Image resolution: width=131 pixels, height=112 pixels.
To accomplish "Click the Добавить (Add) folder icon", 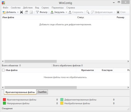I will coord(4,12).
